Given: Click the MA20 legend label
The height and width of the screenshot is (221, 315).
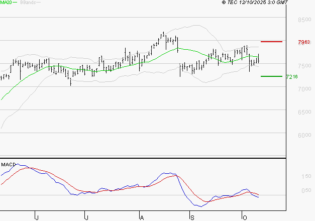Looking at the screenshot, I should 6,3.
